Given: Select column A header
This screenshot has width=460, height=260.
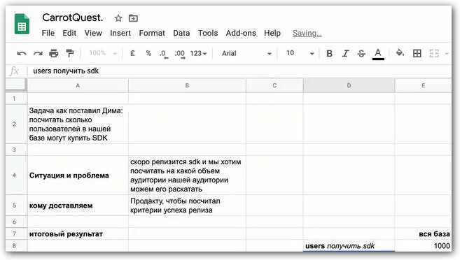Looking at the screenshot, I should [78, 85].
